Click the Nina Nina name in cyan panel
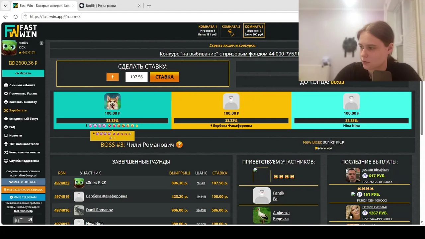Screen dimensions: 425x239 pyautogui.click(x=351, y=126)
